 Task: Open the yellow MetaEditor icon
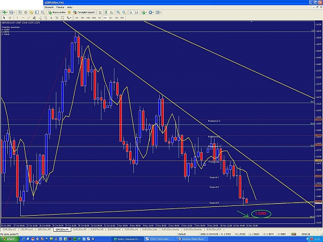(x=69, y=12)
